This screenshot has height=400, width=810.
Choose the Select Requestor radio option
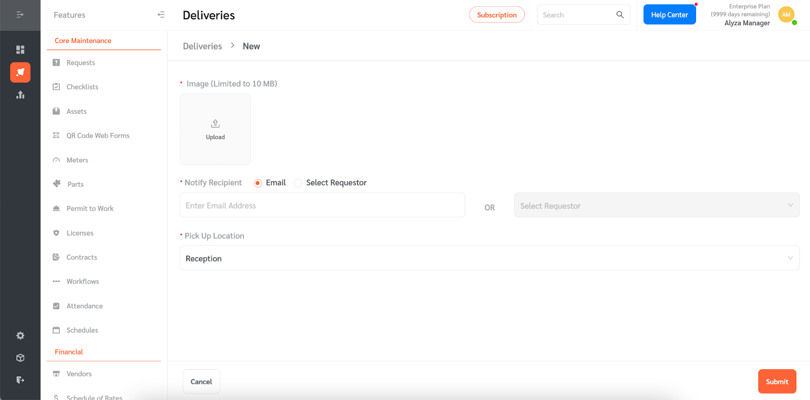coord(298,183)
